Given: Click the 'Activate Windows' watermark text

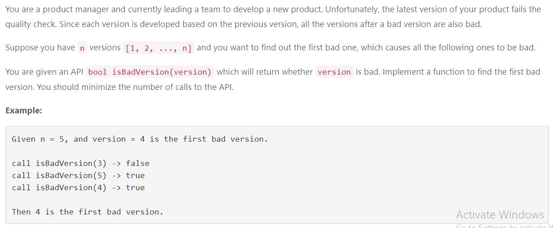Looking at the screenshot, I should coord(500,215).
